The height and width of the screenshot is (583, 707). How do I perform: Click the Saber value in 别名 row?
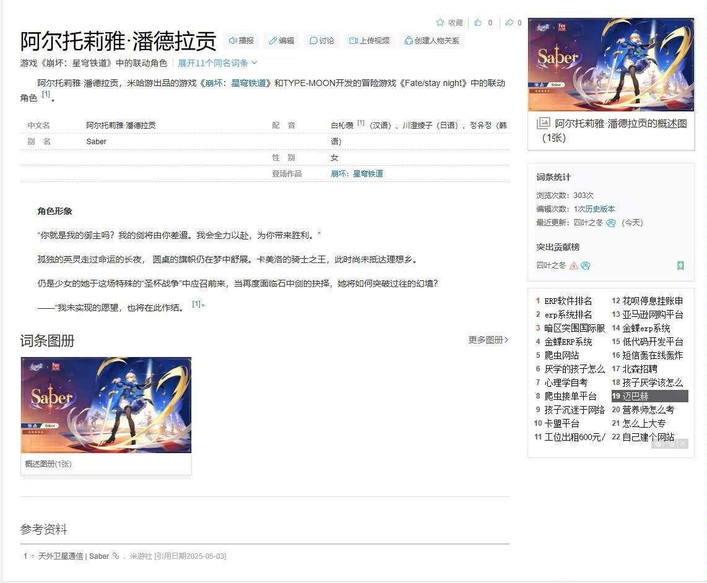tap(96, 142)
